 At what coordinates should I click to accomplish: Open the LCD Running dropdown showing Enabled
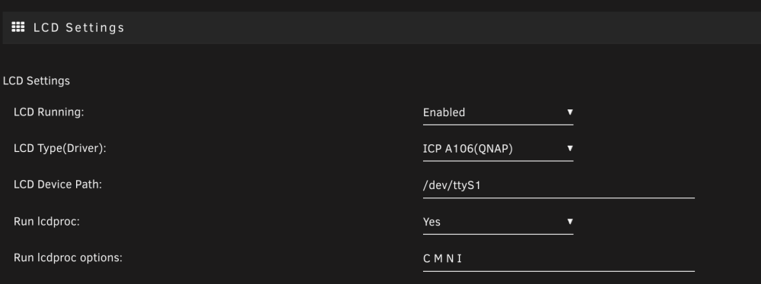tap(498, 112)
